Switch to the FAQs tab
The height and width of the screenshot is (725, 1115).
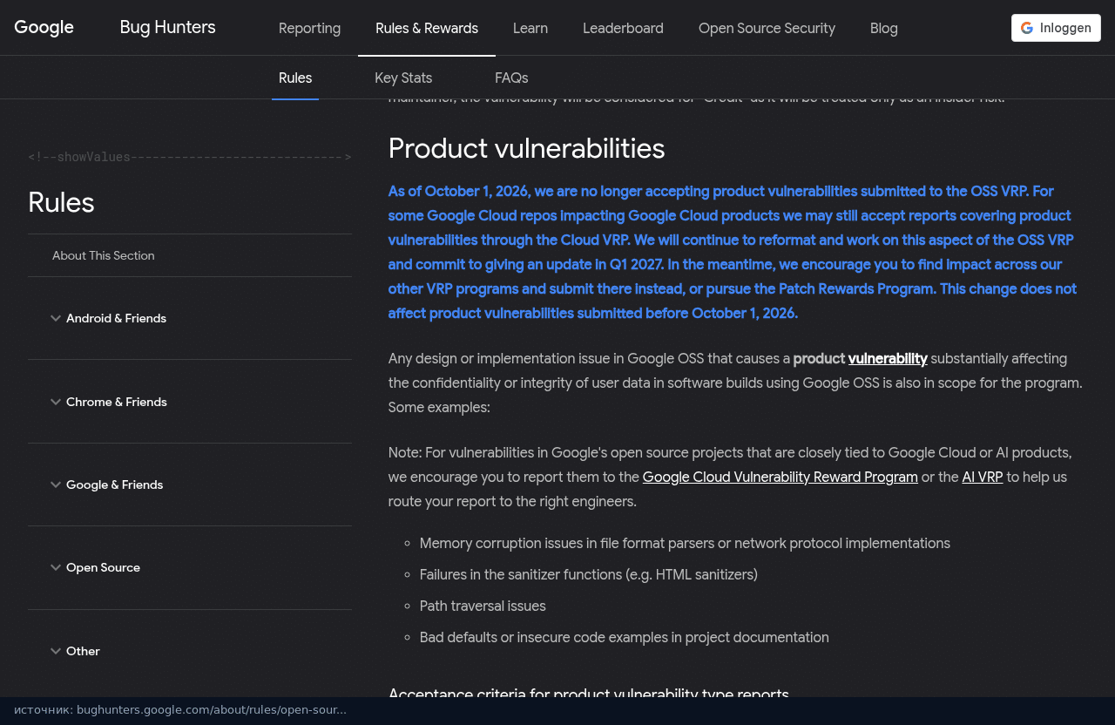(511, 78)
